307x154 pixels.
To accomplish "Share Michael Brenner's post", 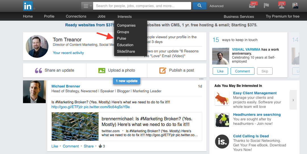I will click(89, 146).
